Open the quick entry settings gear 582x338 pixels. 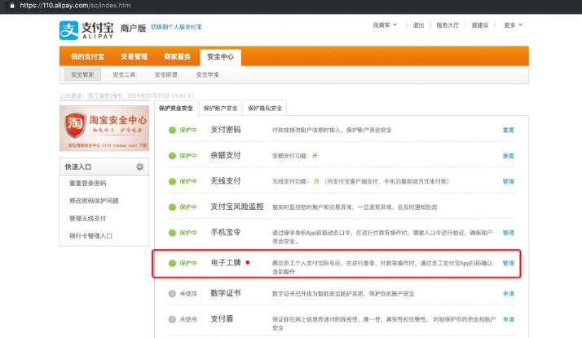[x=139, y=167]
